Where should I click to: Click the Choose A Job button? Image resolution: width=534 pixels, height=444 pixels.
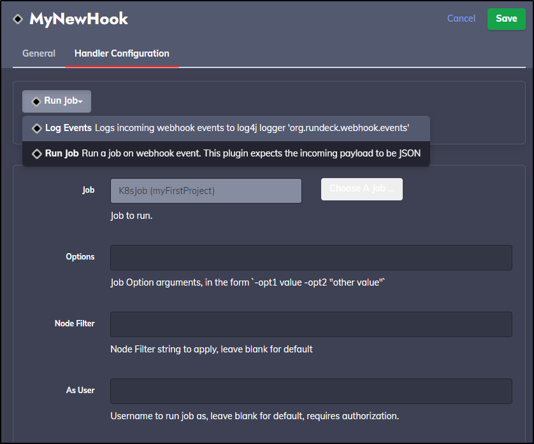click(x=362, y=189)
